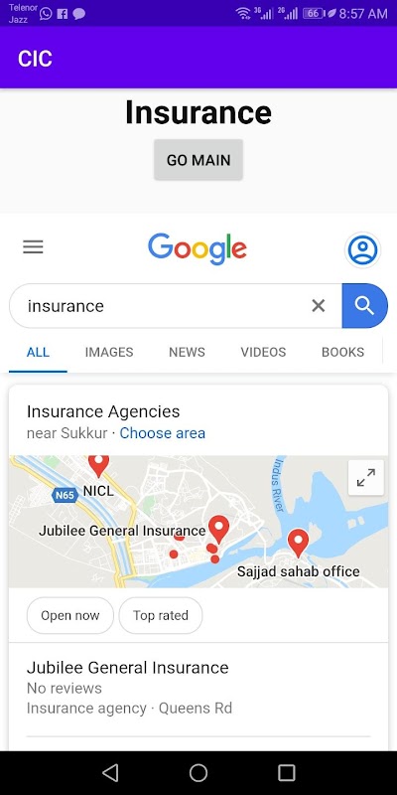Switch to the Images tab
The image size is (397, 795).
click(109, 352)
